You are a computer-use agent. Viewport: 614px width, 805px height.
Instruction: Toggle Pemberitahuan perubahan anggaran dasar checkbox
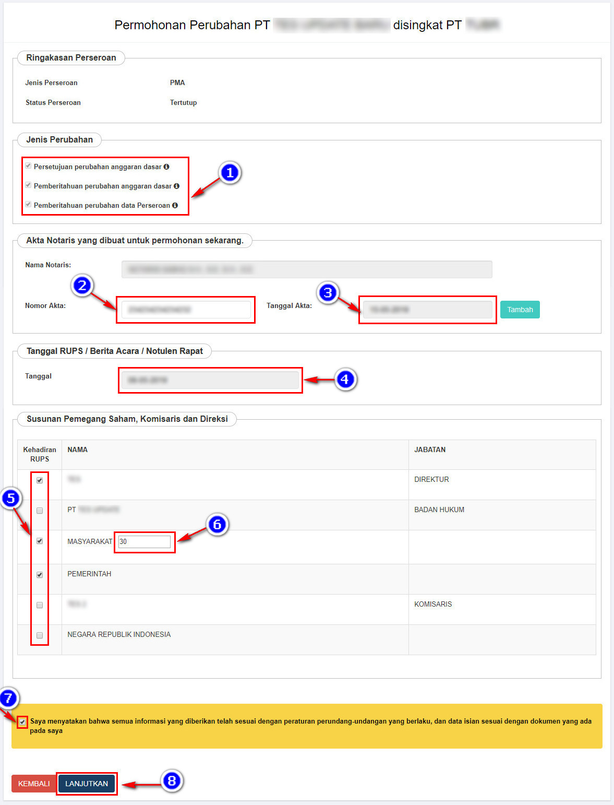point(28,185)
